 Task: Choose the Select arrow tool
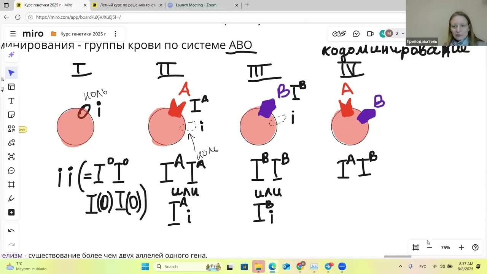coord(11,73)
